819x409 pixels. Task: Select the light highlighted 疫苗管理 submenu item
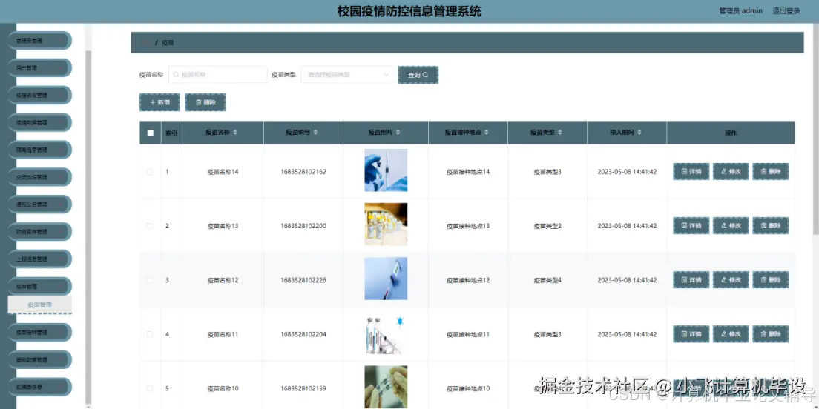[x=40, y=305]
